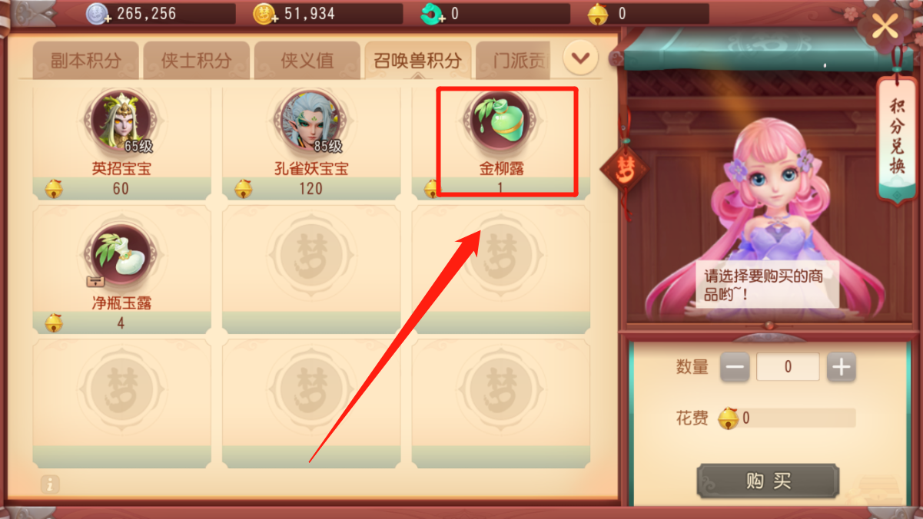This screenshot has height=519, width=923.
Task: Click the 数量 quantity input field
Action: (788, 368)
